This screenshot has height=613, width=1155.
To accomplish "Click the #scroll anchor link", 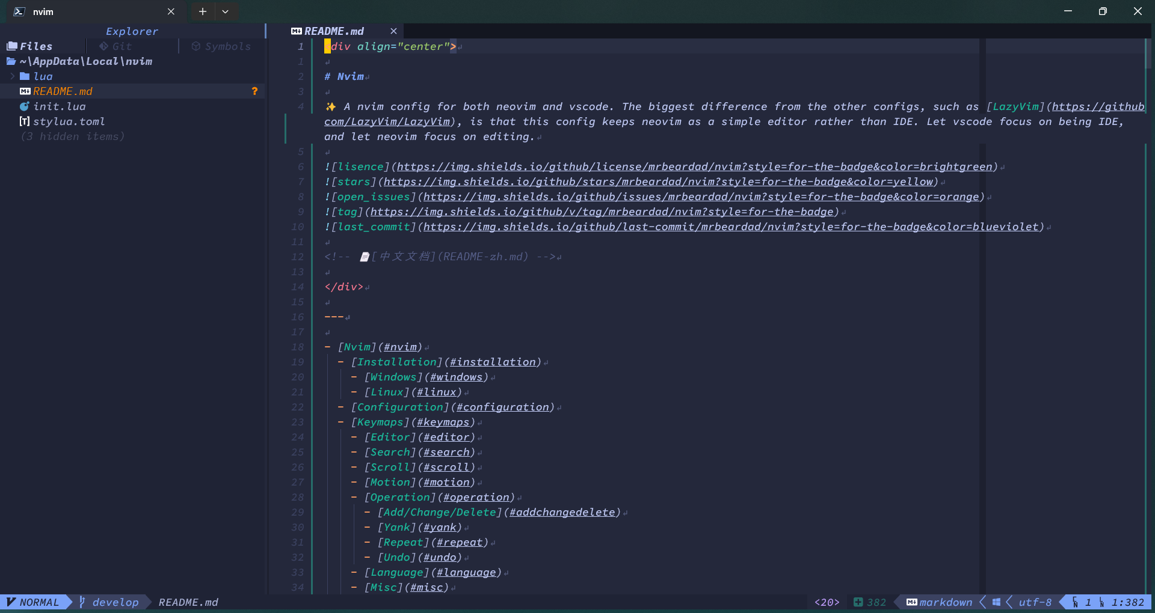I will (446, 467).
